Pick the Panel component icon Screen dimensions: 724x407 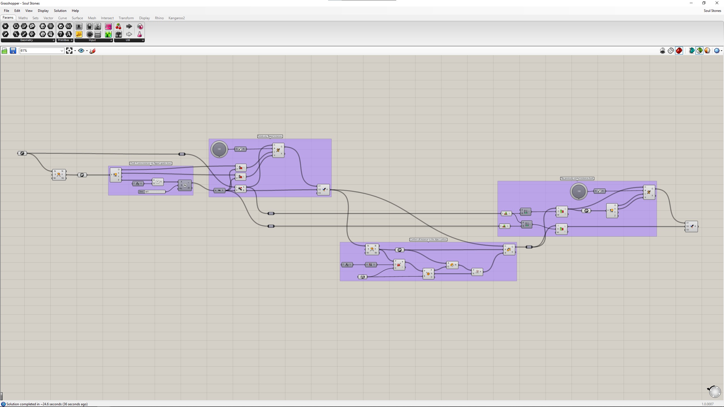pos(79,34)
